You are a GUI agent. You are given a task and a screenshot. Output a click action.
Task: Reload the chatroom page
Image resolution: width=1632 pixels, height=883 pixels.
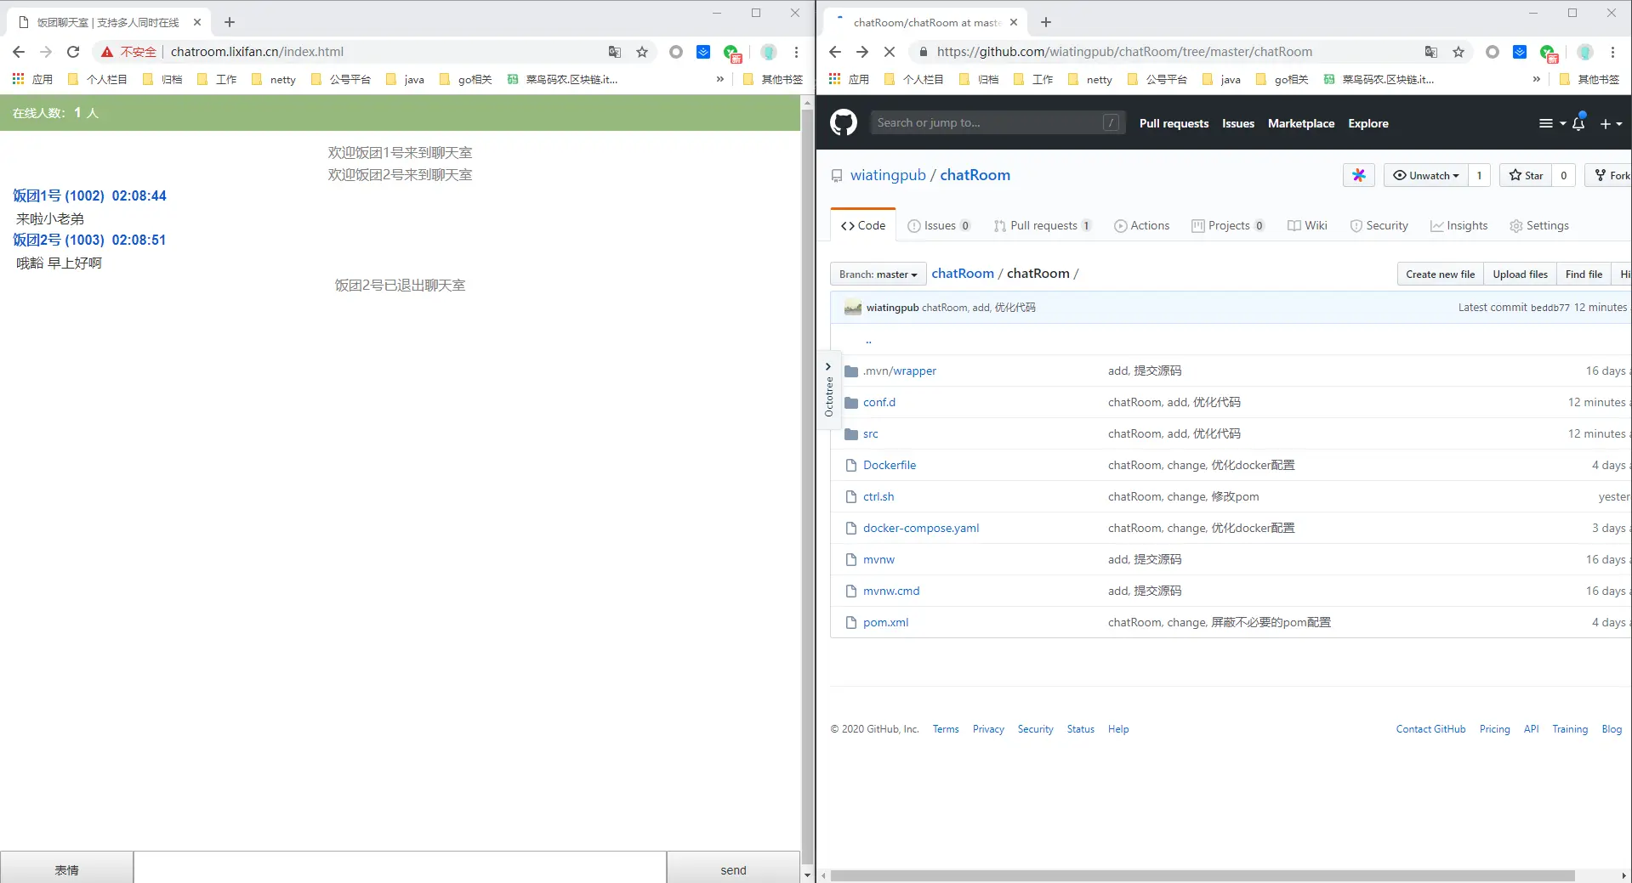click(73, 52)
